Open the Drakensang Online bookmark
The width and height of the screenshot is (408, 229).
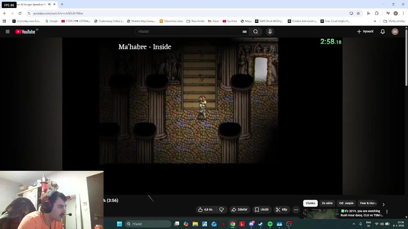[109, 21]
